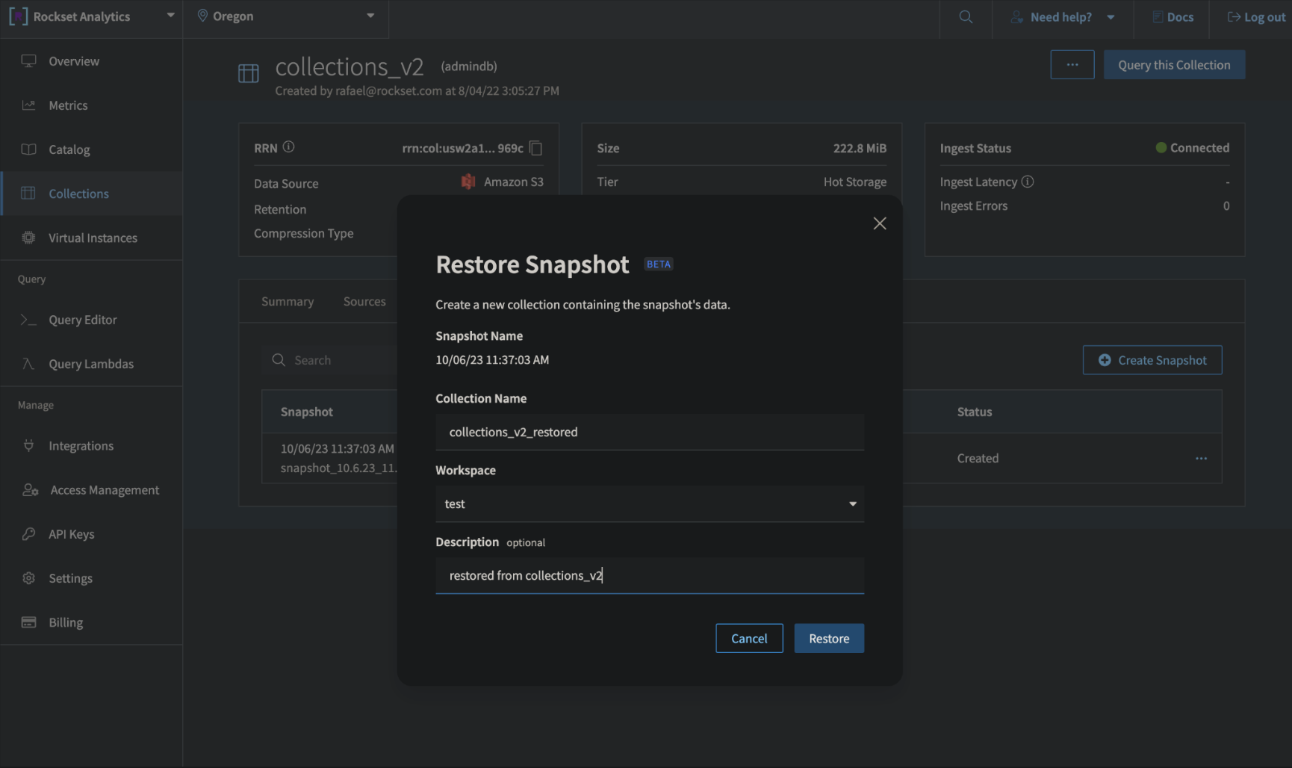Click the Ingest Latency info icon
The width and height of the screenshot is (1292, 768).
(x=1028, y=182)
